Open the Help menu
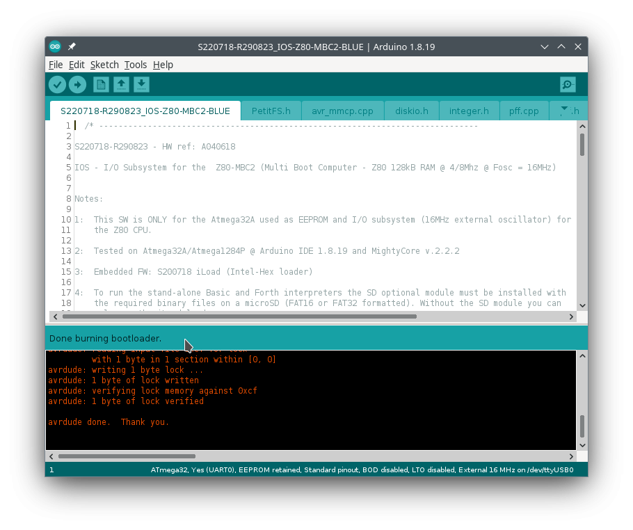633x530 pixels. coord(163,65)
